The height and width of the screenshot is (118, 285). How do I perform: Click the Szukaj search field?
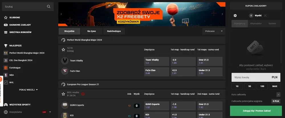pos(28,7)
